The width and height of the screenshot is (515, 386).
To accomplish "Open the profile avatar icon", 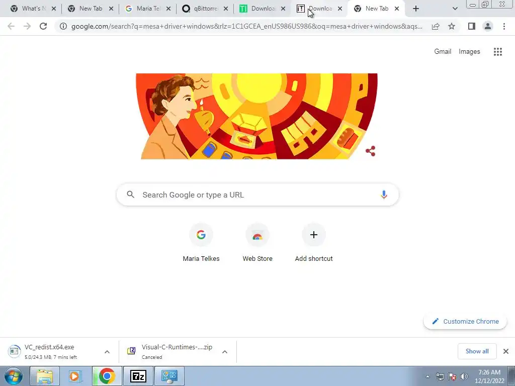I will point(488,26).
